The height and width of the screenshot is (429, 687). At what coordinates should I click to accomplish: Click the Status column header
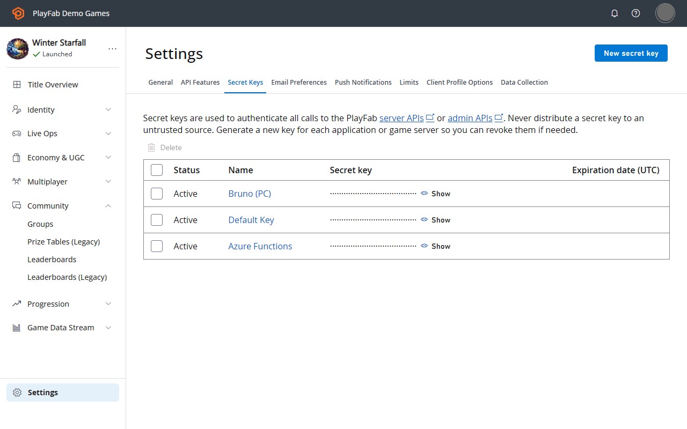tap(187, 170)
